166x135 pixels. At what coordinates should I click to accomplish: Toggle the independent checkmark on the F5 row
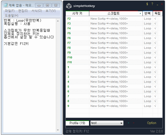click(x=155, y=33)
